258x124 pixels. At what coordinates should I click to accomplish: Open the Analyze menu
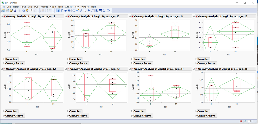(x=44, y=7)
